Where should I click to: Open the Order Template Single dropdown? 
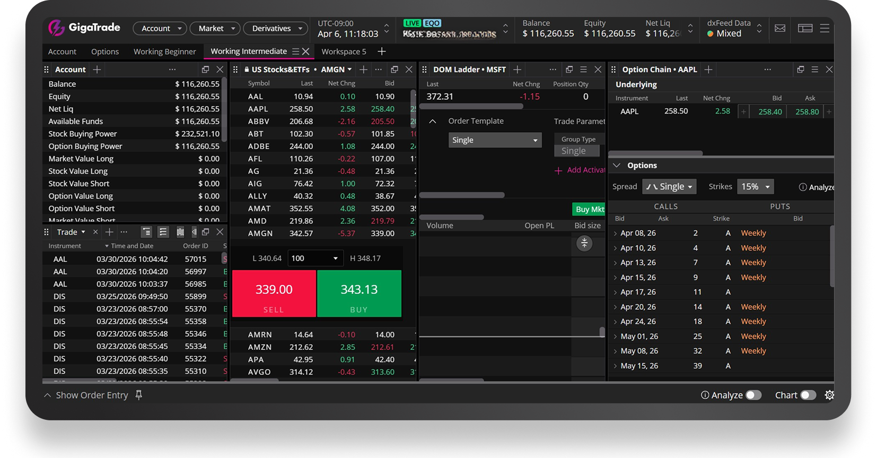tap(495, 140)
